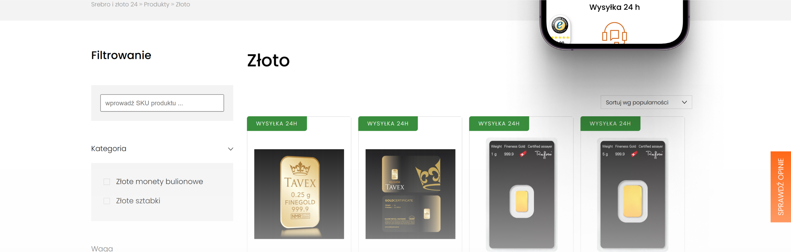Viewport: 791px width, 252px height.
Task: Select the Złote sztabki filter label
Action: pos(138,201)
